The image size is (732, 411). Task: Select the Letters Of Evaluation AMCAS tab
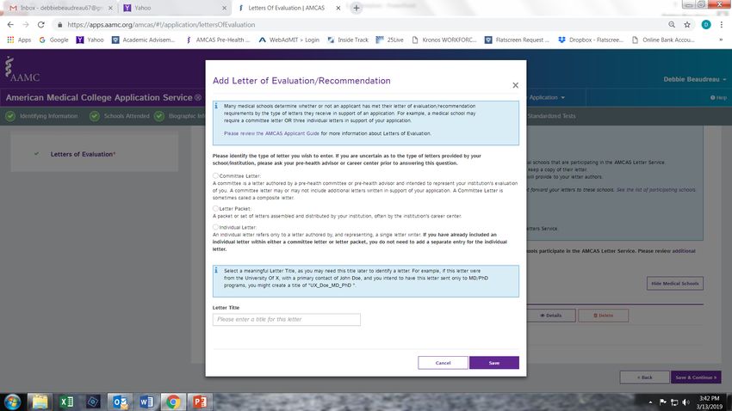[x=287, y=8]
